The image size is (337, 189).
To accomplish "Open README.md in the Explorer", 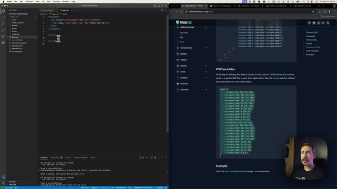I will click(17, 49).
